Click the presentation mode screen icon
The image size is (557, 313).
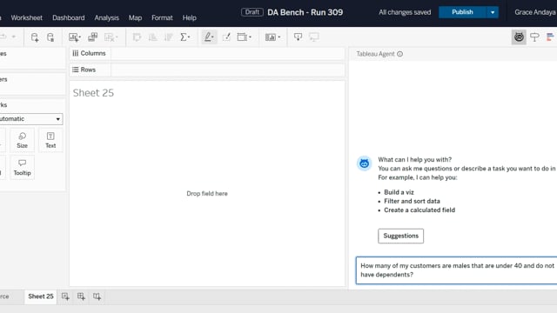click(x=314, y=37)
